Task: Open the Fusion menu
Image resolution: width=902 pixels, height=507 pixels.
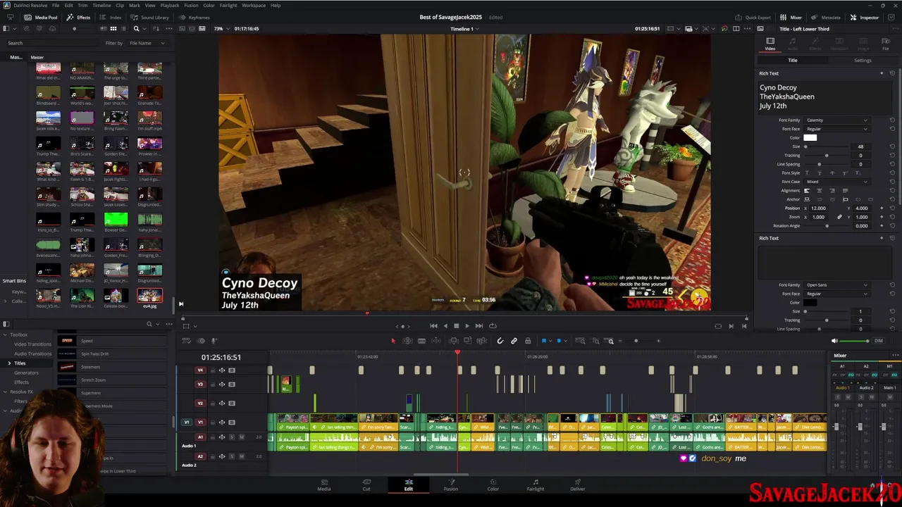Action: tap(191, 5)
